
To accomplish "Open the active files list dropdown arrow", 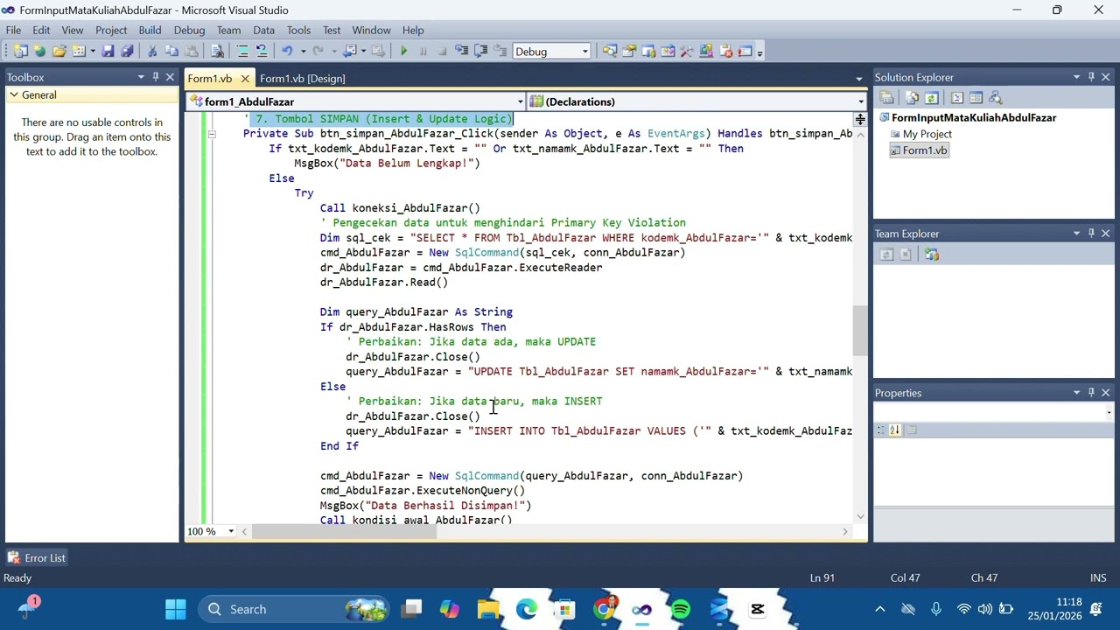I will [859, 79].
